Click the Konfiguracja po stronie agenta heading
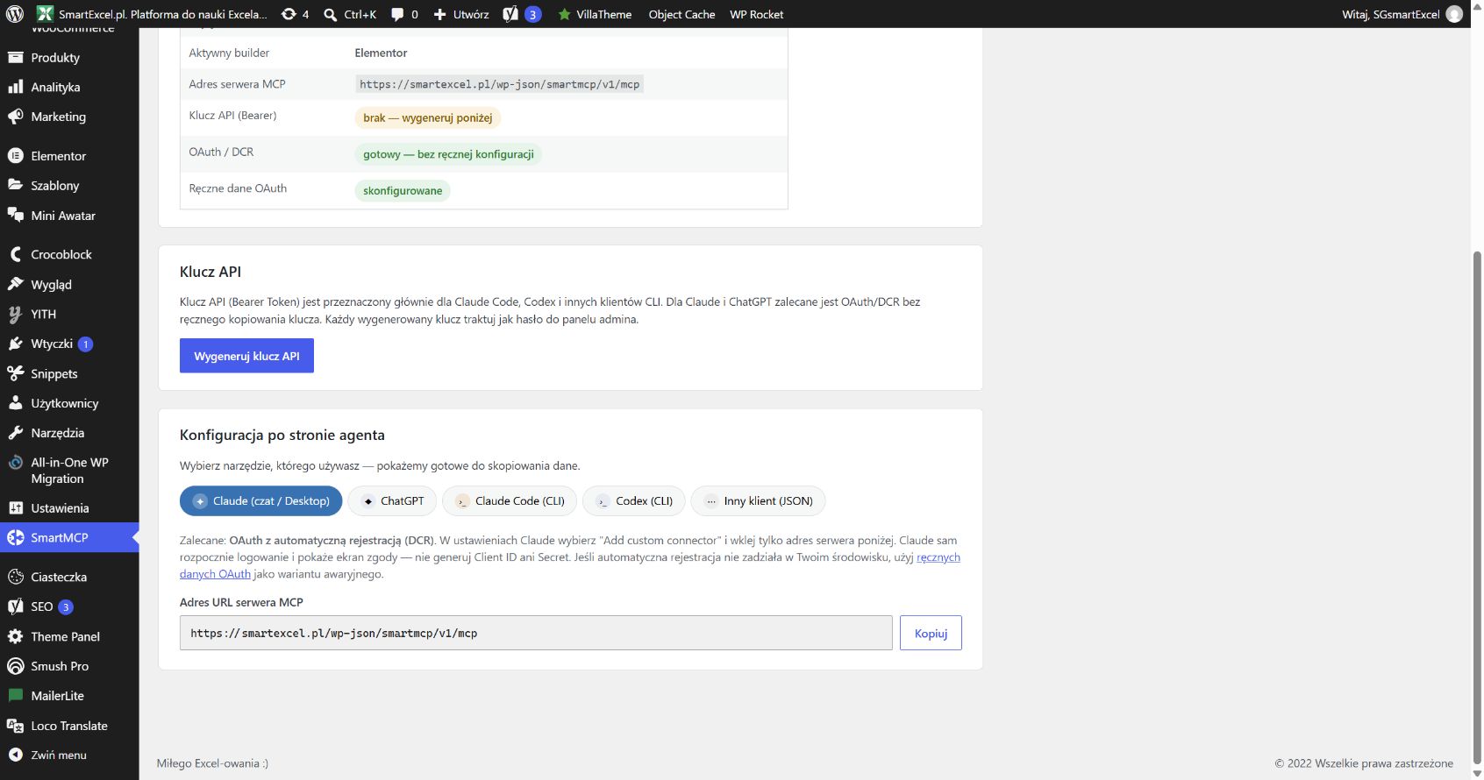The width and height of the screenshot is (1484, 780). click(x=282, y=436)
